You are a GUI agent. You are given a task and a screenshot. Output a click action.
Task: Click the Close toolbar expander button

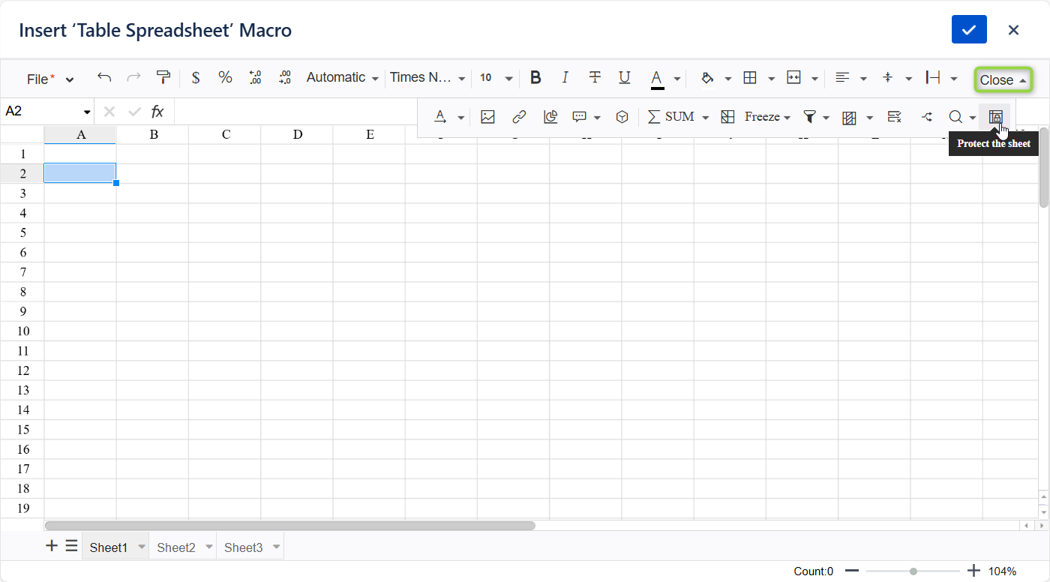pos(1003,80)
